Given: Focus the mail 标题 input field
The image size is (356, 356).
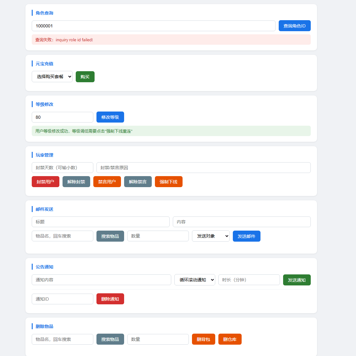Looking at the screenshot, I should tap(101, 222).
